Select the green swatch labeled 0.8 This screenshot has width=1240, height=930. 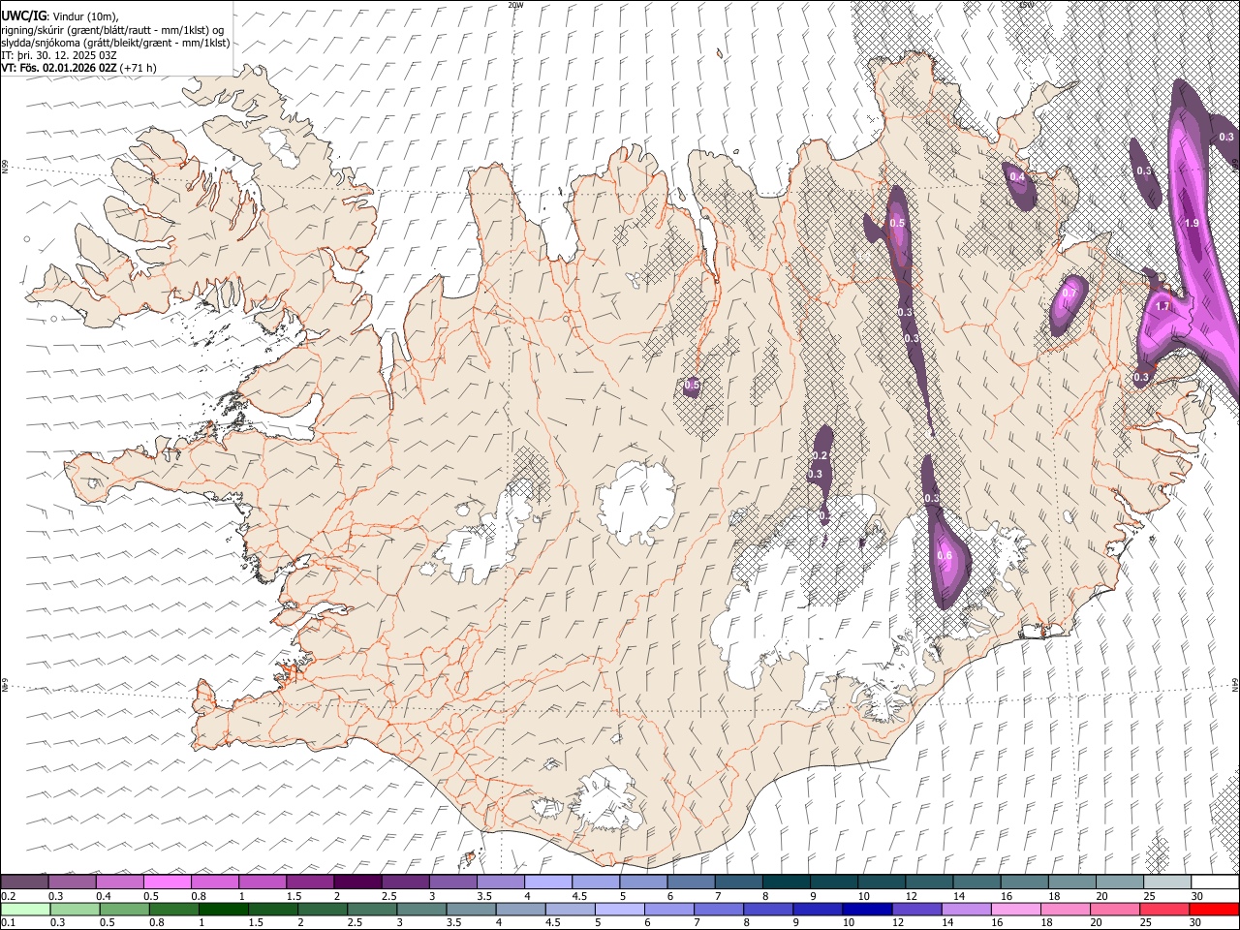coord(173,909)
